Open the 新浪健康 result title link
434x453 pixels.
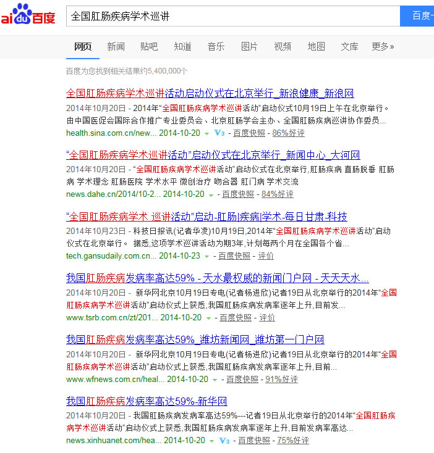point(210,94)
